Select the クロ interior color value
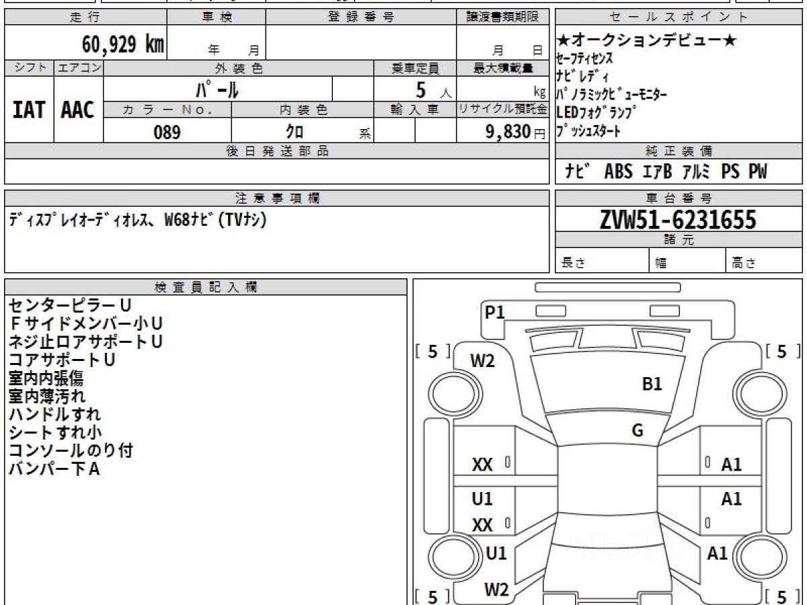807x605 pixels. [295, 132]
